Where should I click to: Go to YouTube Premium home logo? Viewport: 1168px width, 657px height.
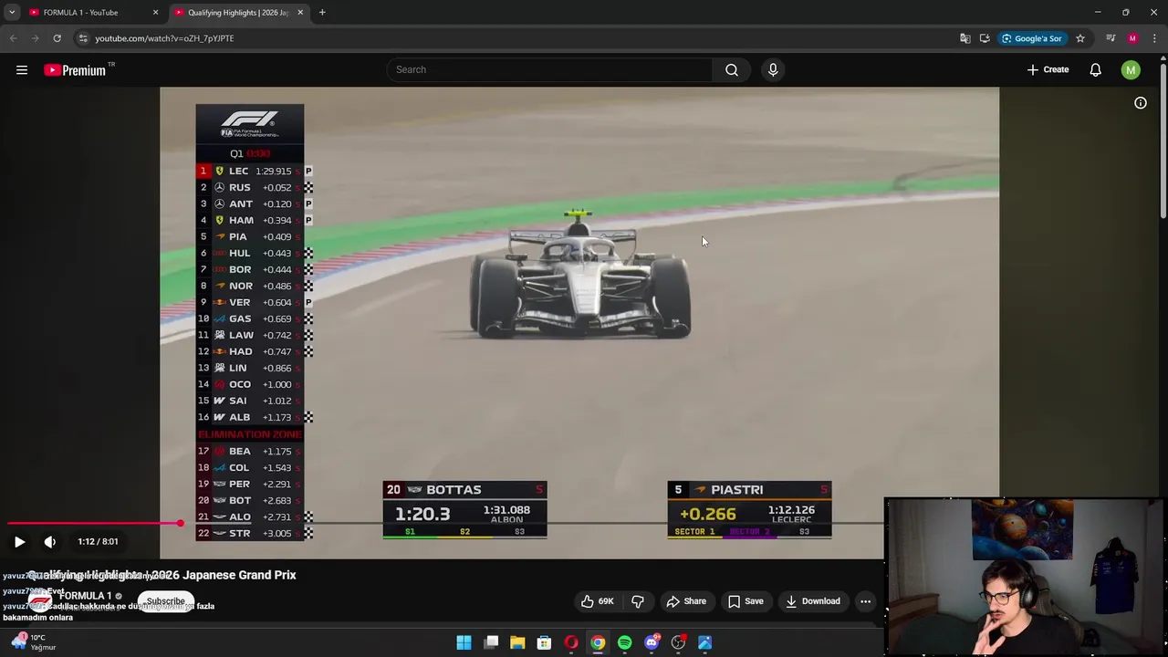(75, 70)
